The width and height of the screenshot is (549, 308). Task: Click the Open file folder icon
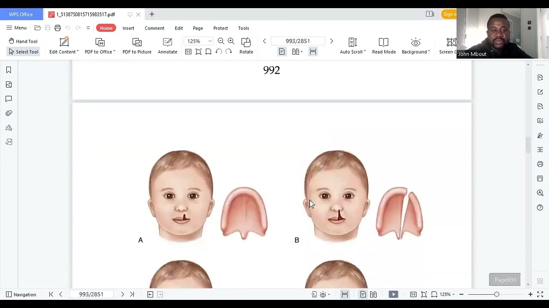click(38, 28)
